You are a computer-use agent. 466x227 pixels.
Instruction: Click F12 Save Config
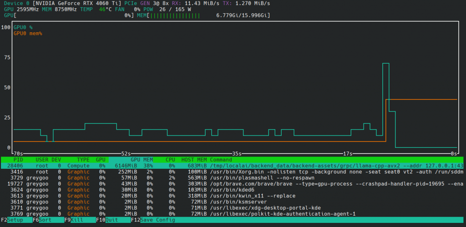coord(153,220)
